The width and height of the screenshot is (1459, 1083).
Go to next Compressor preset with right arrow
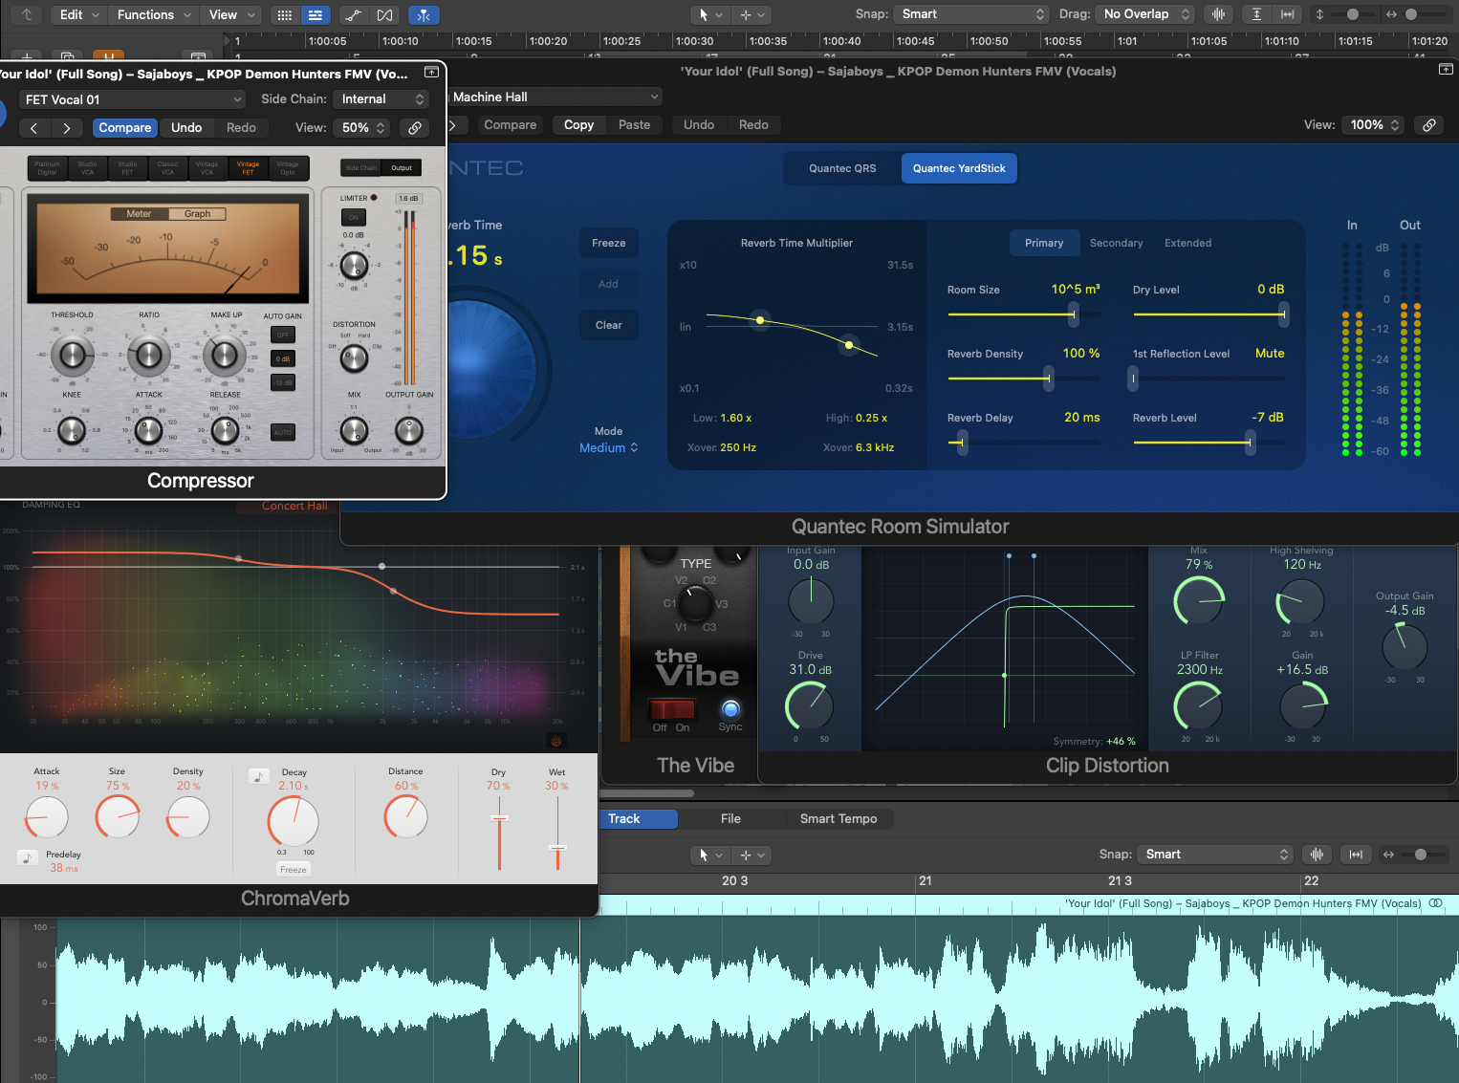(x=66, y=128)
